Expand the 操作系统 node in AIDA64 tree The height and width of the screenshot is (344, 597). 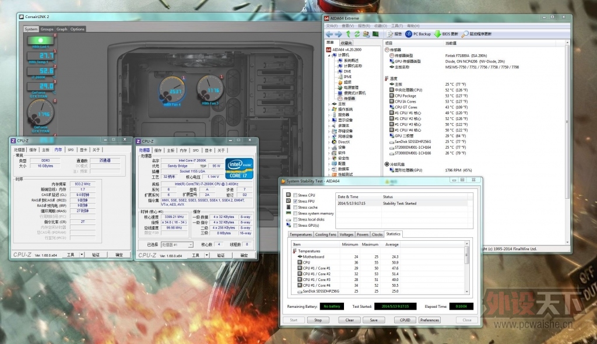pos(329,110)
